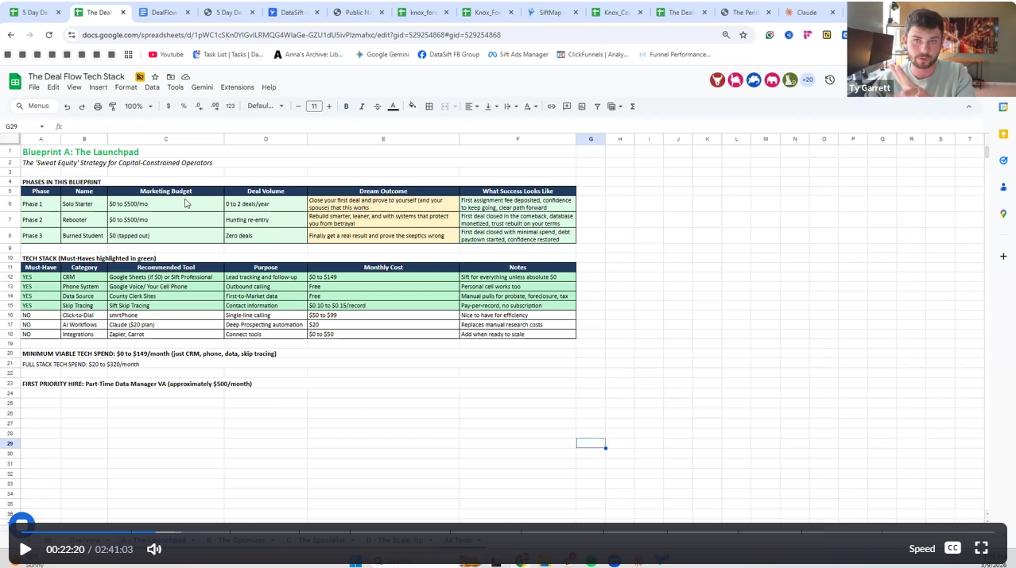Open the File menu
This screenshot has height=568, width=1016.
click(34, 87)
